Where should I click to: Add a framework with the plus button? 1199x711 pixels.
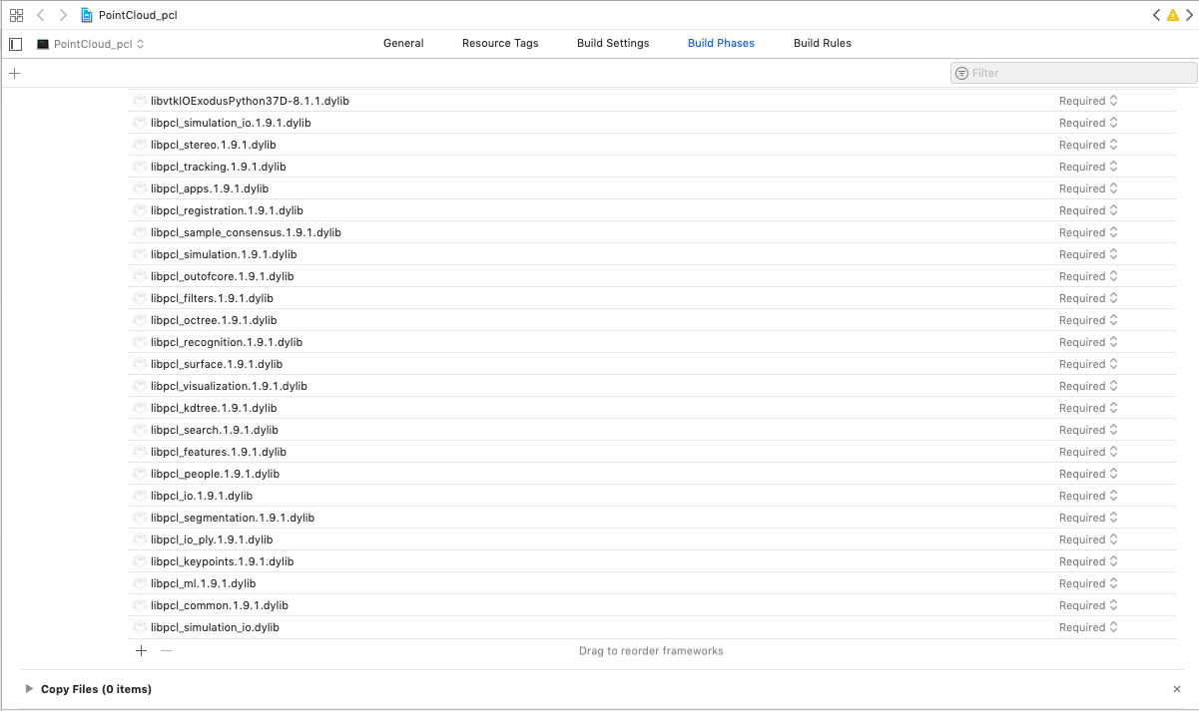point(141,650)
